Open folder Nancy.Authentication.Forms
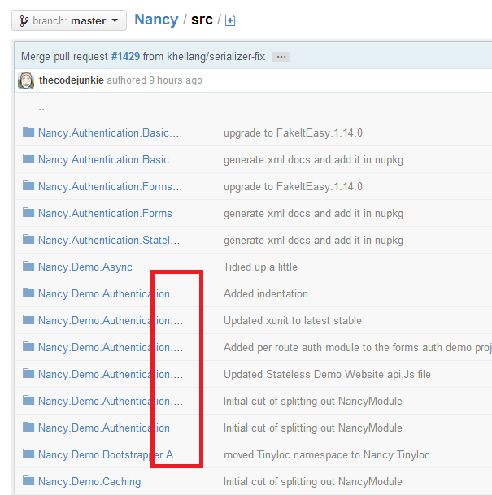The height and width of the screenshot is (495, 492). coord(105,214)
